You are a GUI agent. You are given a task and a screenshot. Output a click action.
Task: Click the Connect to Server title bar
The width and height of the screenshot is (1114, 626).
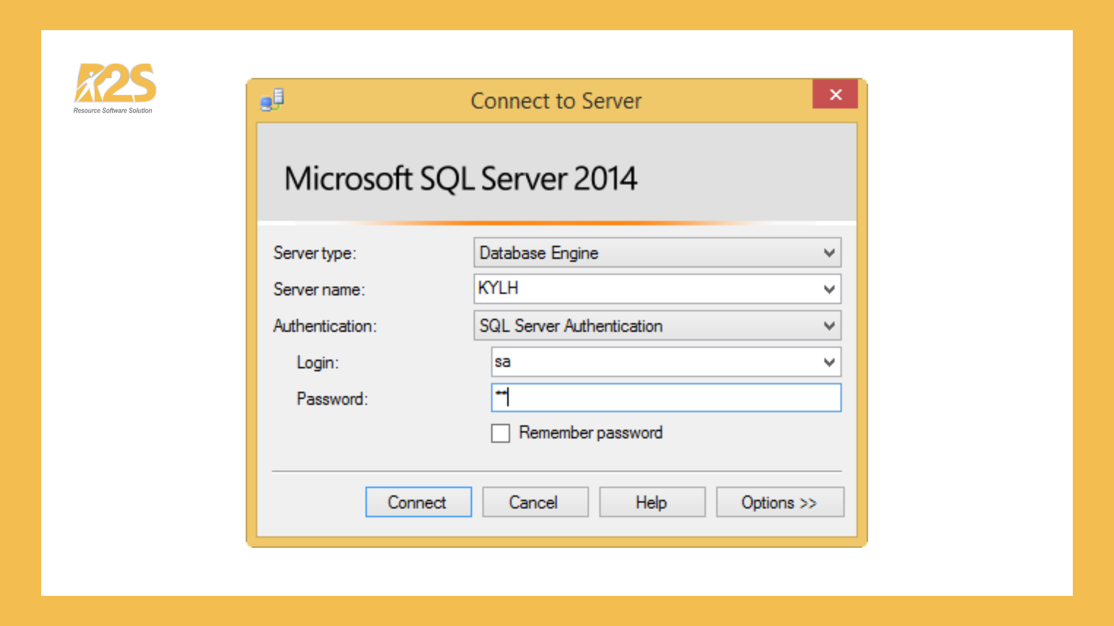click(x=555, y=100)
